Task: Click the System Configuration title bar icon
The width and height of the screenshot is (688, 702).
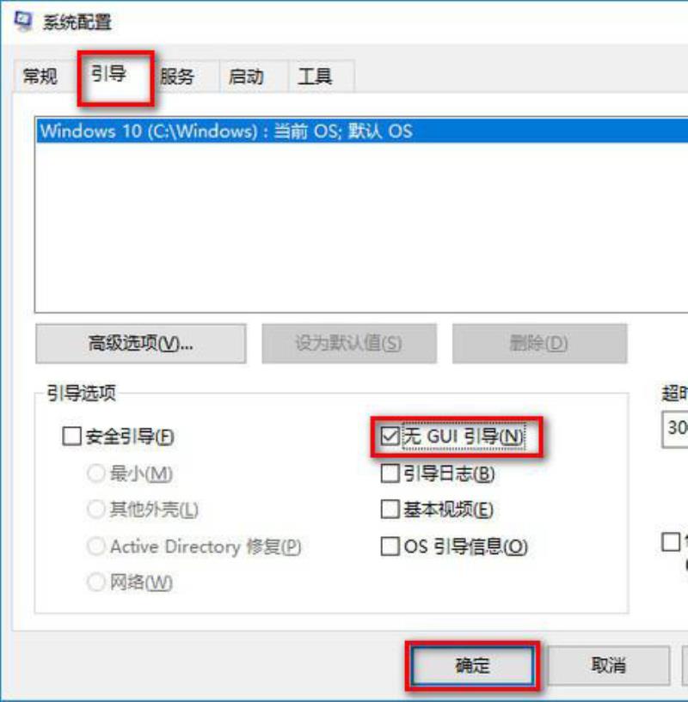Action: [x=23, y=21]
